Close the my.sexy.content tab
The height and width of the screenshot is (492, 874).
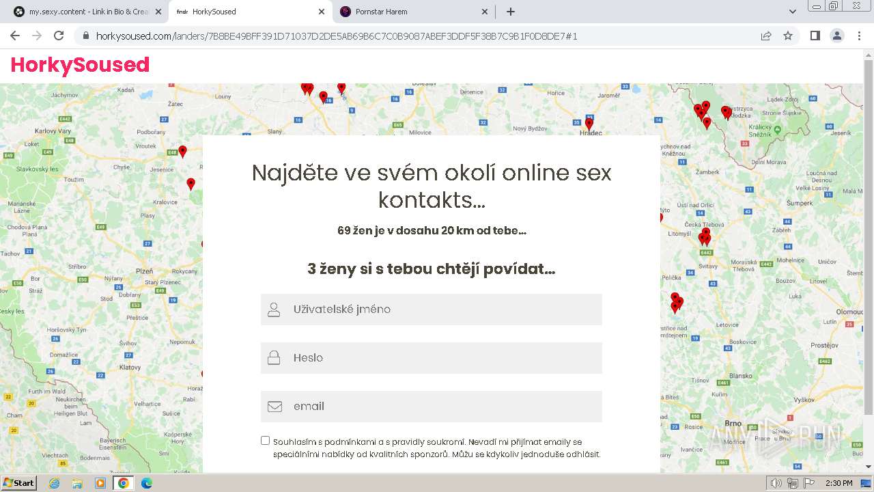pos(158,12)
